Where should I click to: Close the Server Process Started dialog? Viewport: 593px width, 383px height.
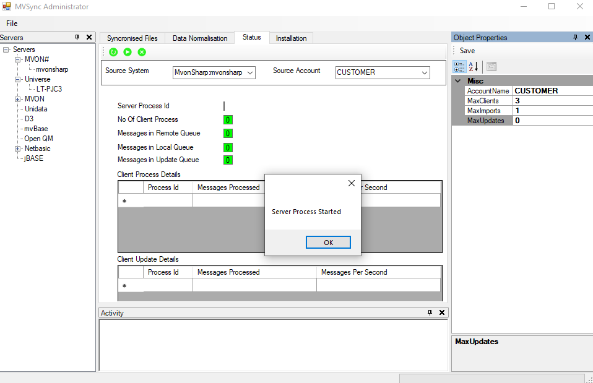(x=352, y=183)
